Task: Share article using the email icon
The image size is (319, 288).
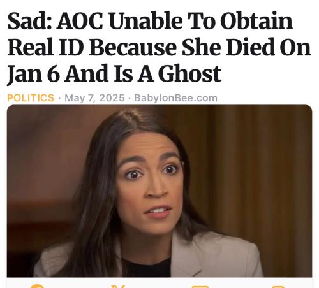Action: pyautogui.click(x=200, y=287)
